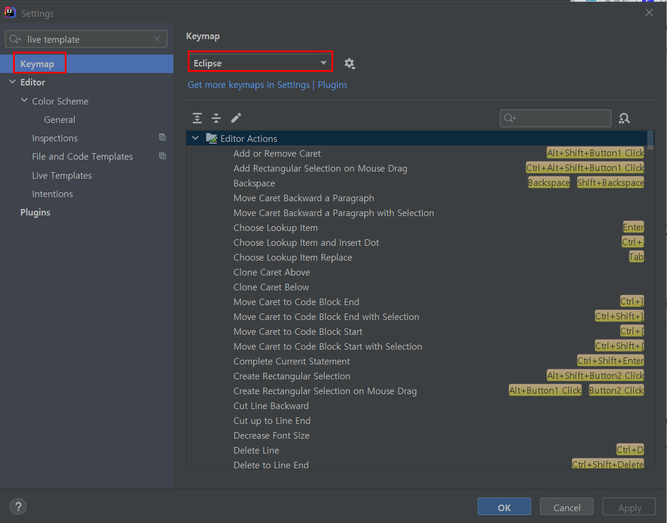Click magnifier icon in keymap action search
Image resolution: width=667 pixels, height=523 pixels.
click(510, 118)
